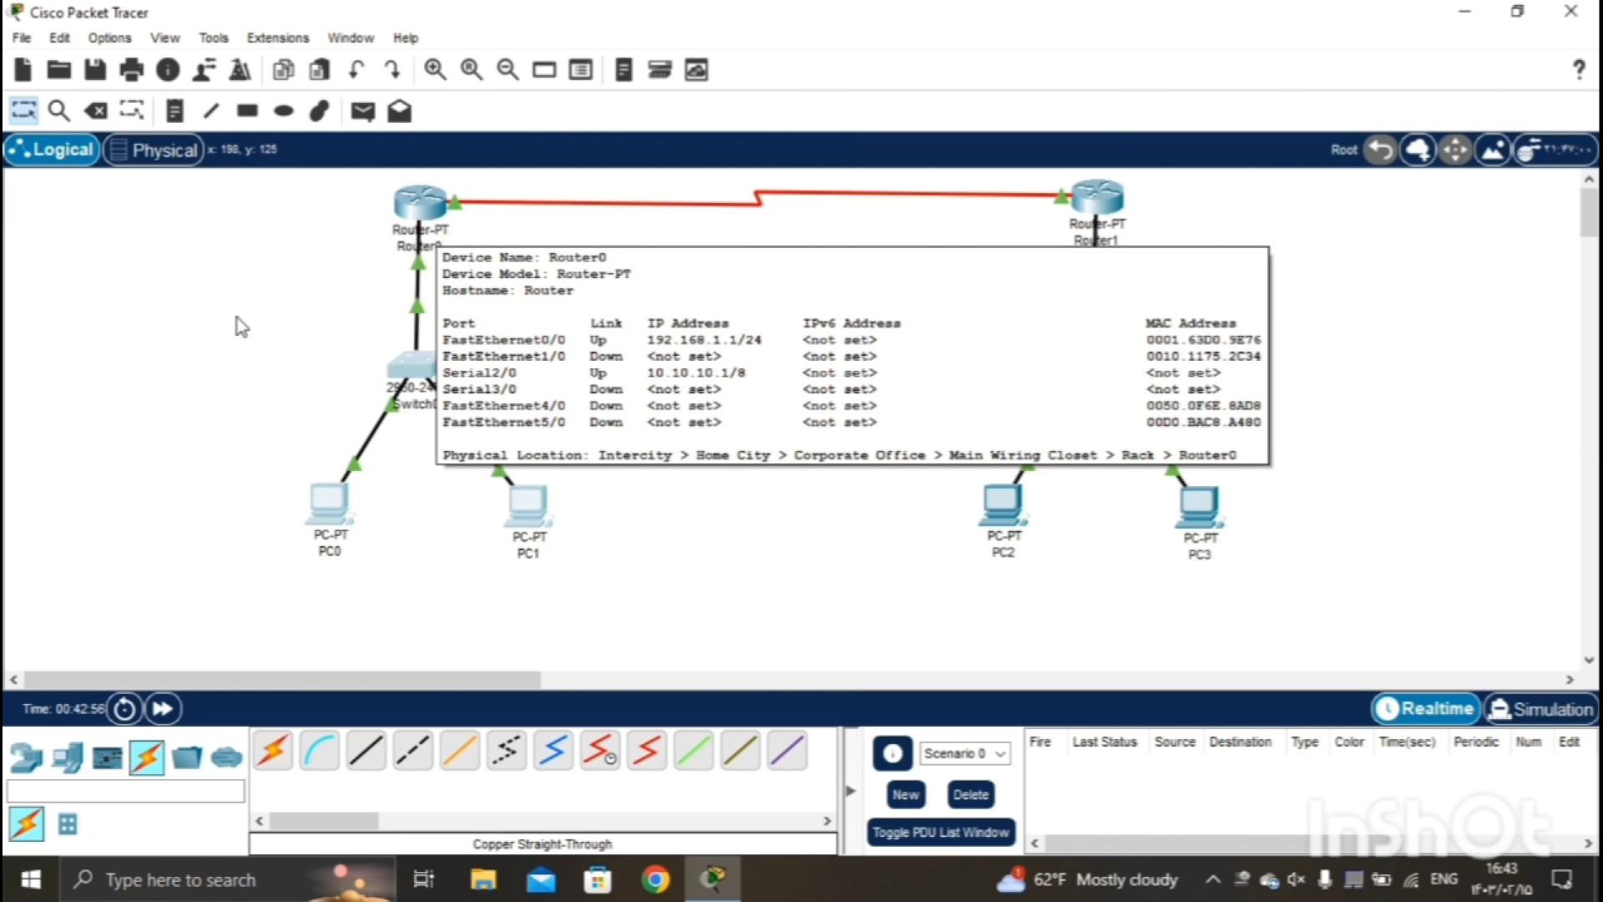Screen dimensions: 1603x902
Task: Pick the Fiber orange cable
Action: pyautogui.click(x=460, y=751)
